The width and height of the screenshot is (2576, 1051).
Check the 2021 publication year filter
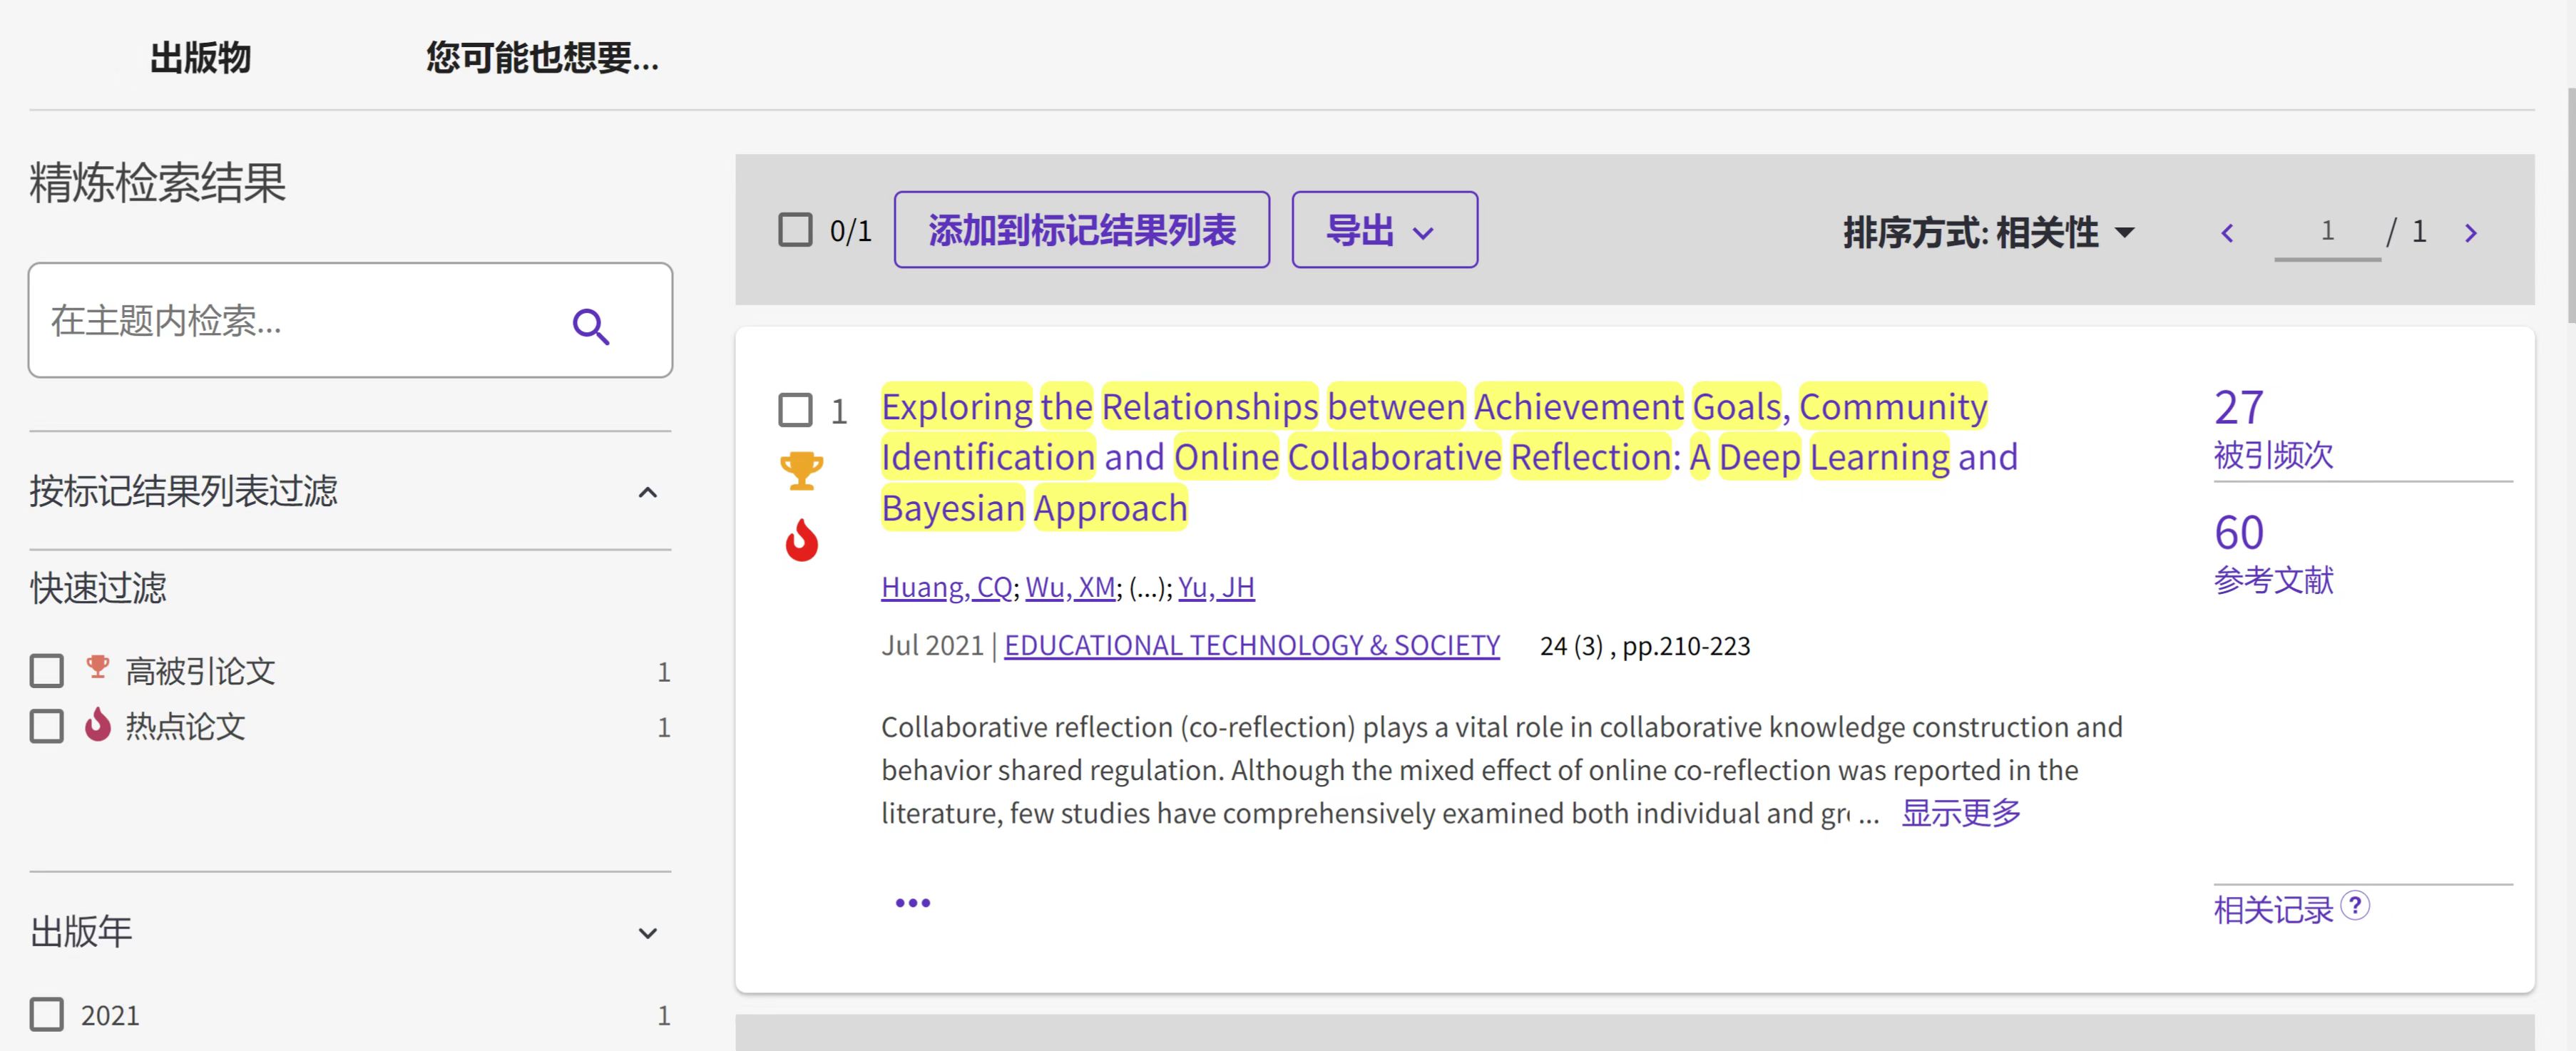point(46,1014)
